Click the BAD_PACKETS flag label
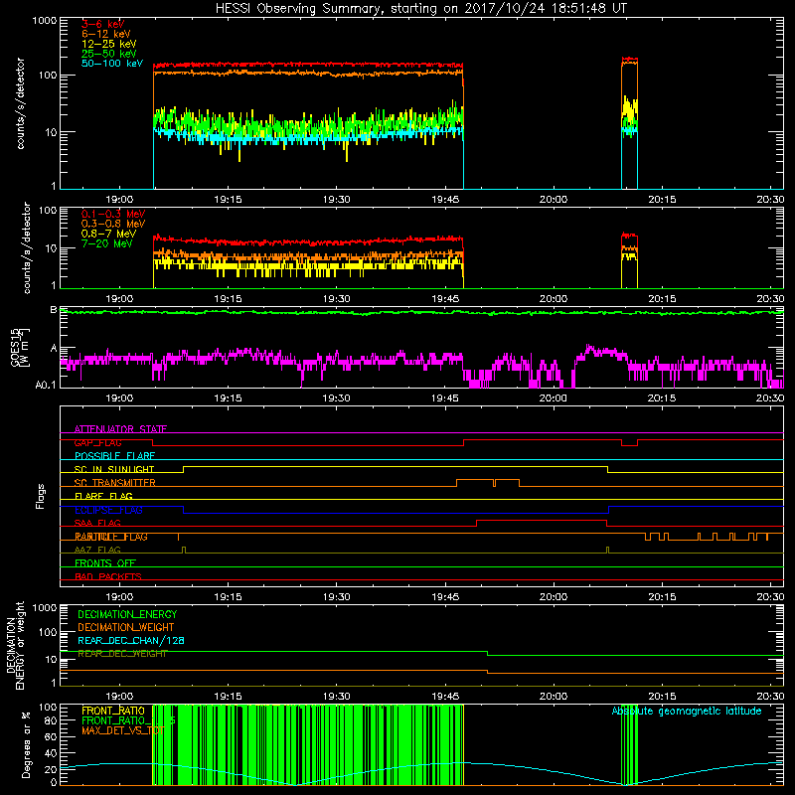This screenshot has width=795, height=795. (x=108, y=576)
